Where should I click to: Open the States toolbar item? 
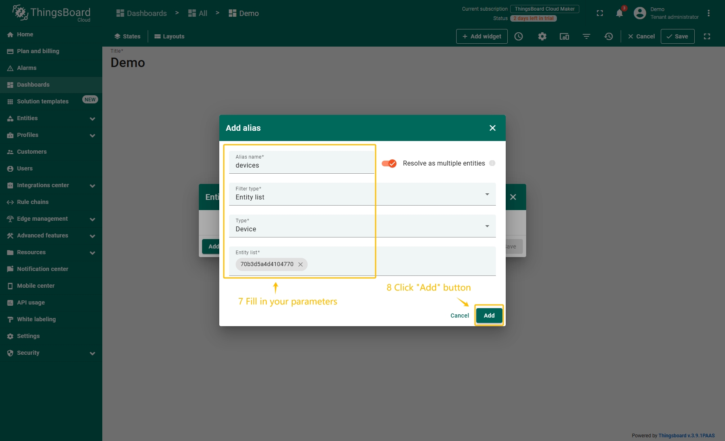click(x=127, y=36)
